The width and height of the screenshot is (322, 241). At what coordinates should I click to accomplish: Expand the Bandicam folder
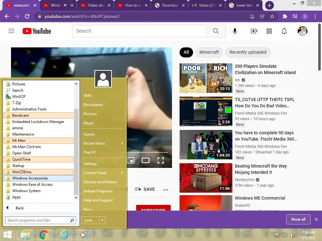tap(39, 115)
